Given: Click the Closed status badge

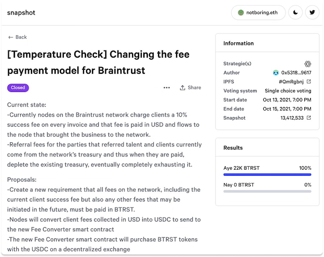Looking at the screenshot, I should (x=18, y=88).
